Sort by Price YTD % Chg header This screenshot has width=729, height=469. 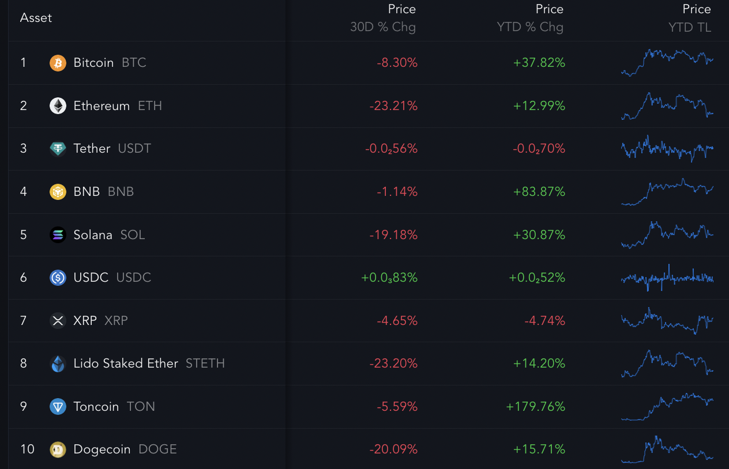530,18
